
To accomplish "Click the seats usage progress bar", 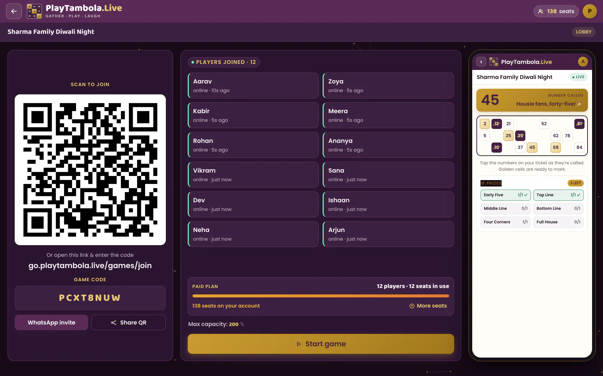I will (x=321, y=296).
